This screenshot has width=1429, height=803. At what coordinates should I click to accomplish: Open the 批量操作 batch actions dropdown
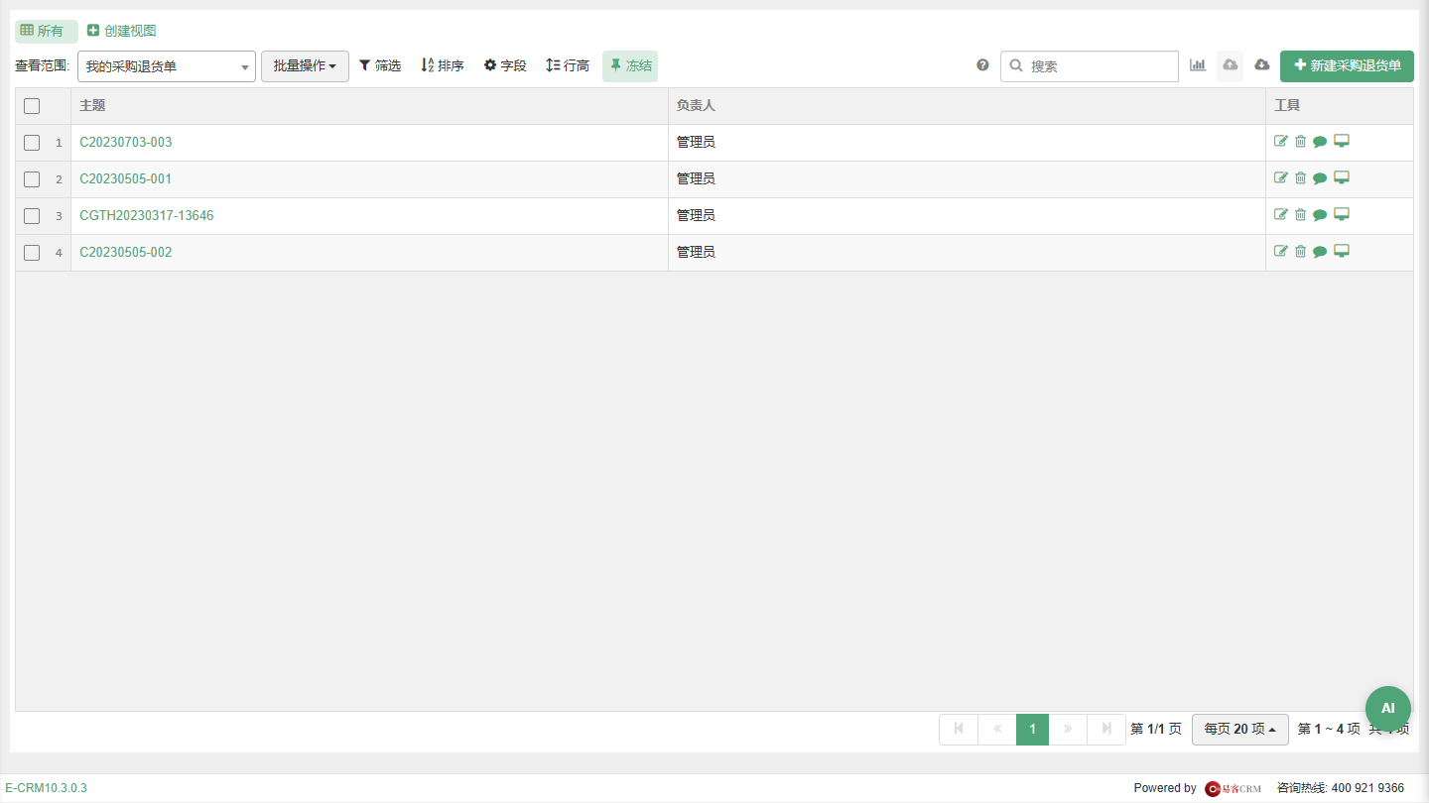tap(305, 66)
